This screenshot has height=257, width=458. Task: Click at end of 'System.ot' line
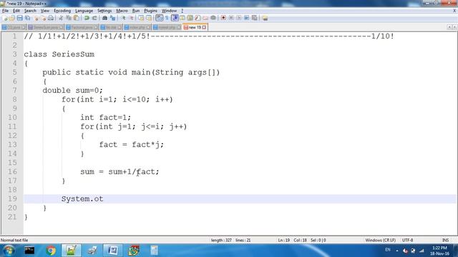coord(103,199)
